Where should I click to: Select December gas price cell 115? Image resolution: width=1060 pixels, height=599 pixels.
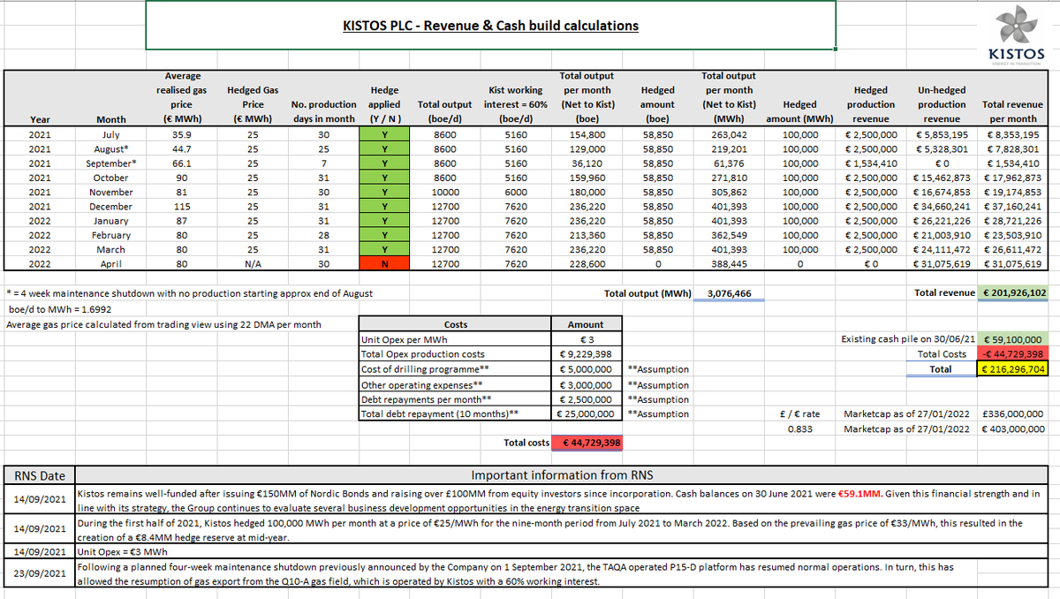point(182,207)
